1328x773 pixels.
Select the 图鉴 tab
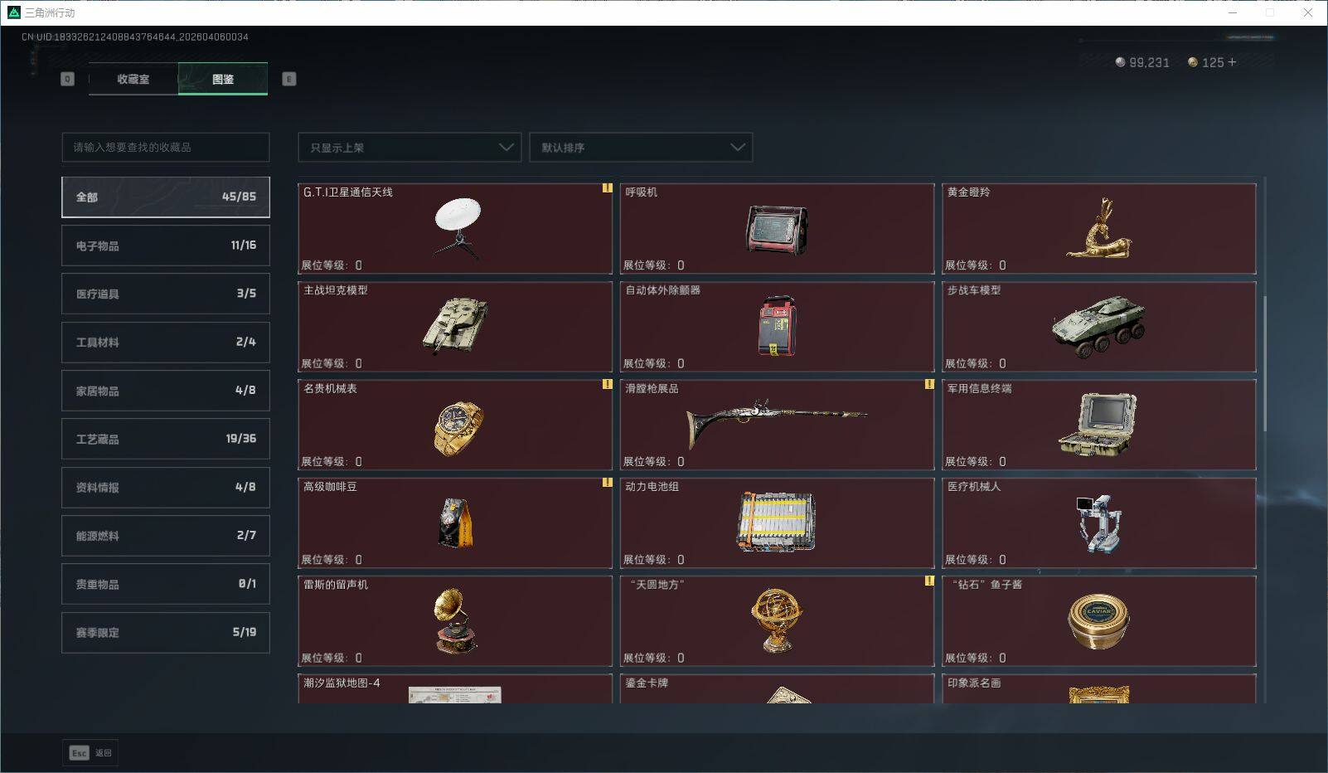click(223, 79)
